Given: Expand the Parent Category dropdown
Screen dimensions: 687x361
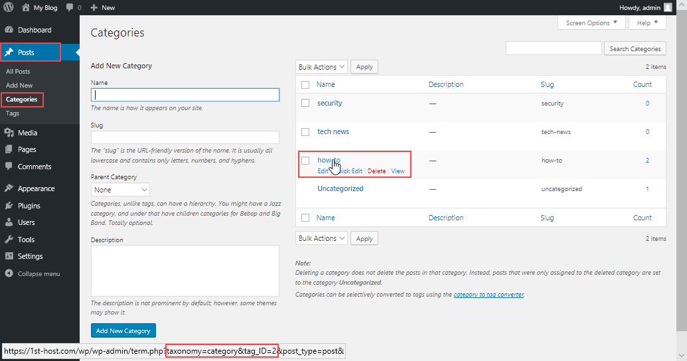Looking at the screenshot, I should [120, 190].
